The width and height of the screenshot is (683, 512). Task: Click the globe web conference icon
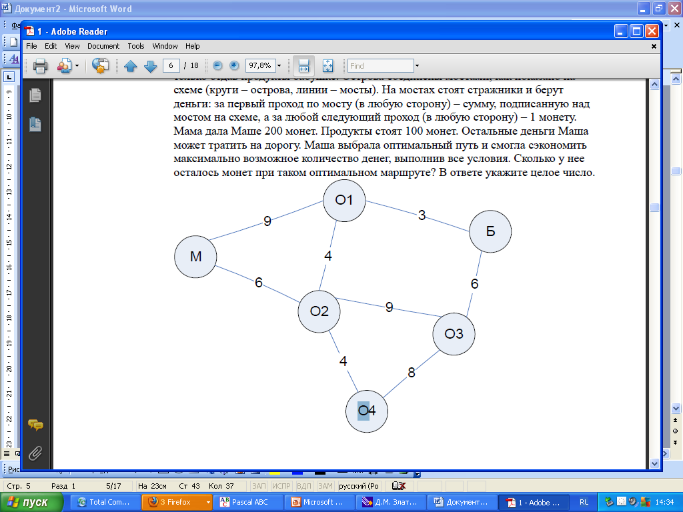(x=100, y=66)
